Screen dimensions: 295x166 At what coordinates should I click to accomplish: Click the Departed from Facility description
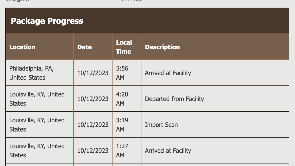[174, 99]
